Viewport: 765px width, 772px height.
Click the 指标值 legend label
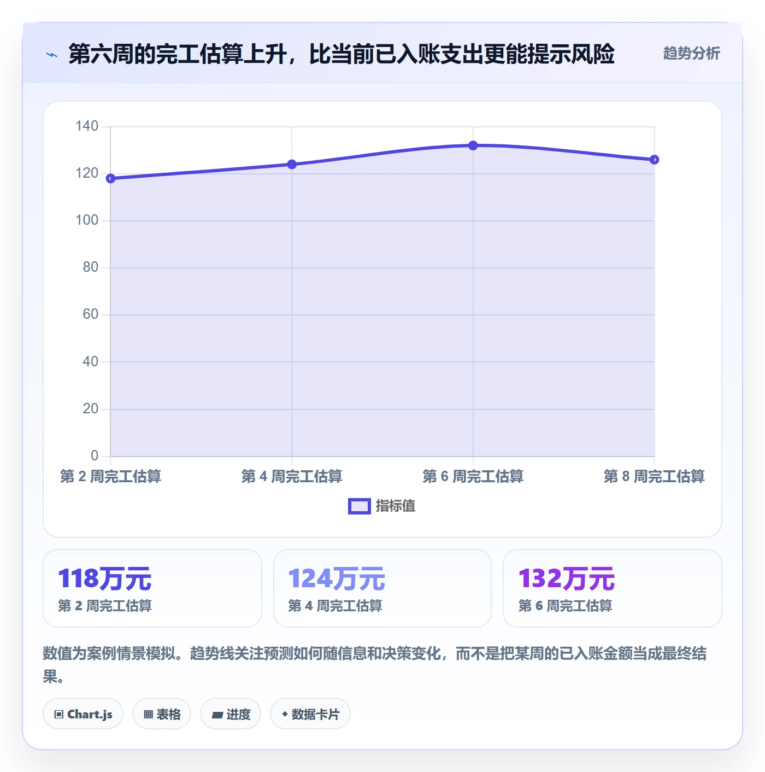(396, 506)
